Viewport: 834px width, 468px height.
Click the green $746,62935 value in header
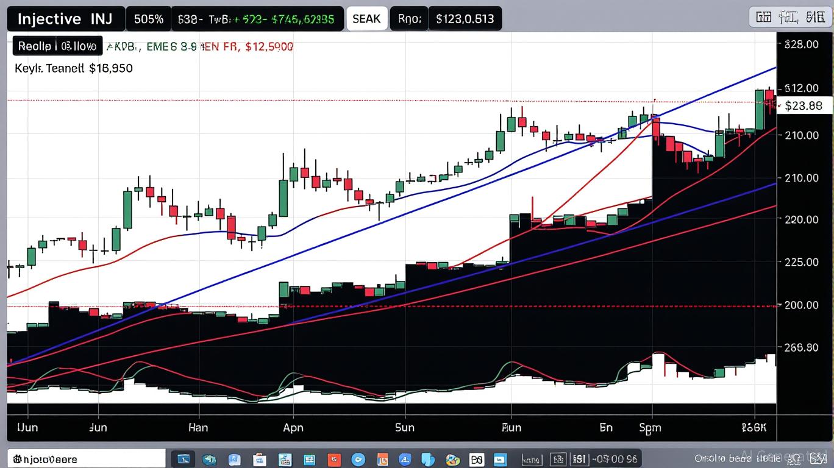[302, 19]
